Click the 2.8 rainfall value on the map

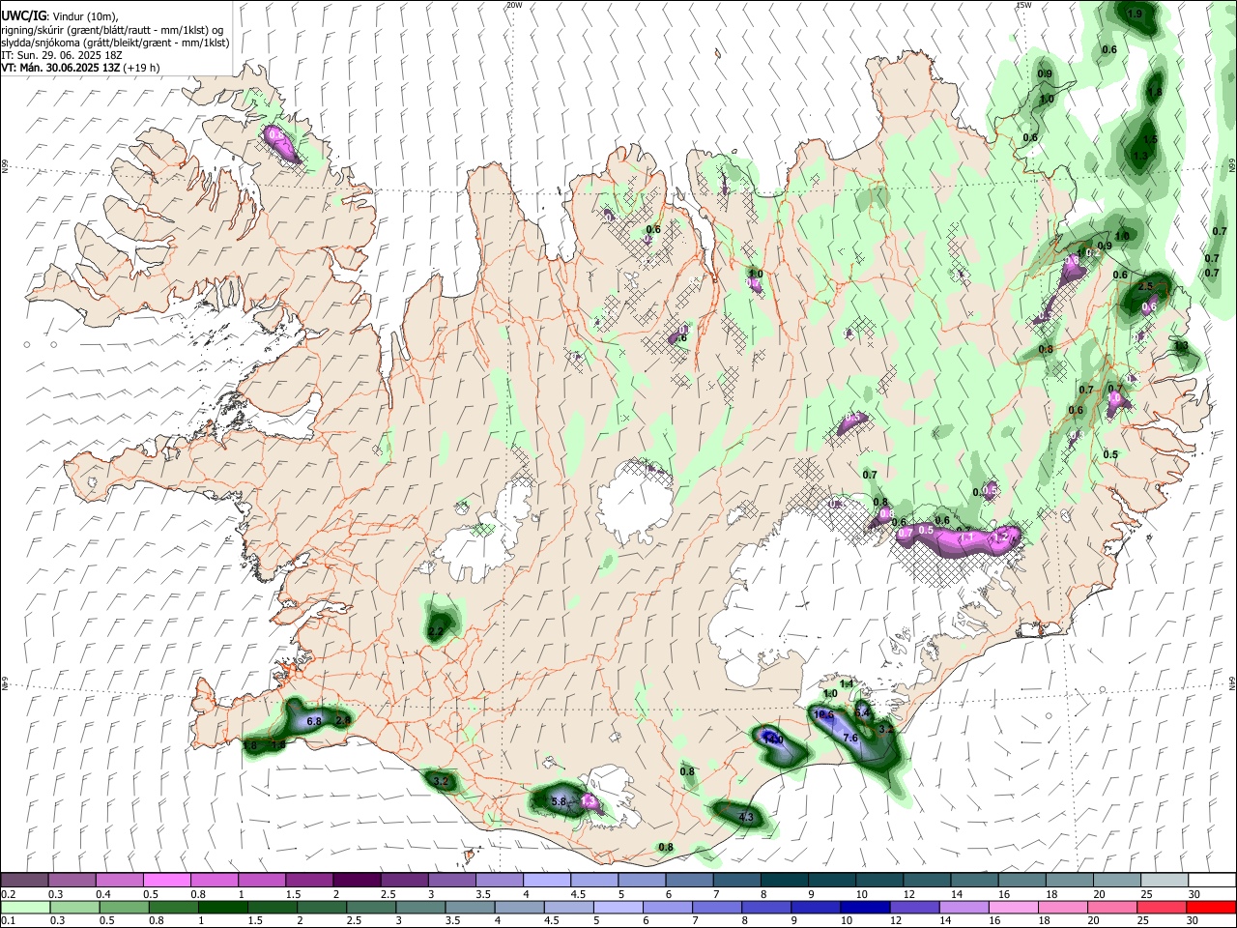[x=342, y=720]
